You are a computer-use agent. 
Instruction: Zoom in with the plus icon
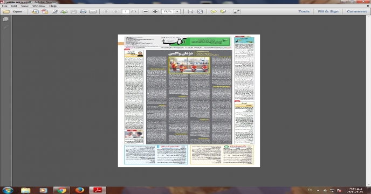tap(155, 11)
